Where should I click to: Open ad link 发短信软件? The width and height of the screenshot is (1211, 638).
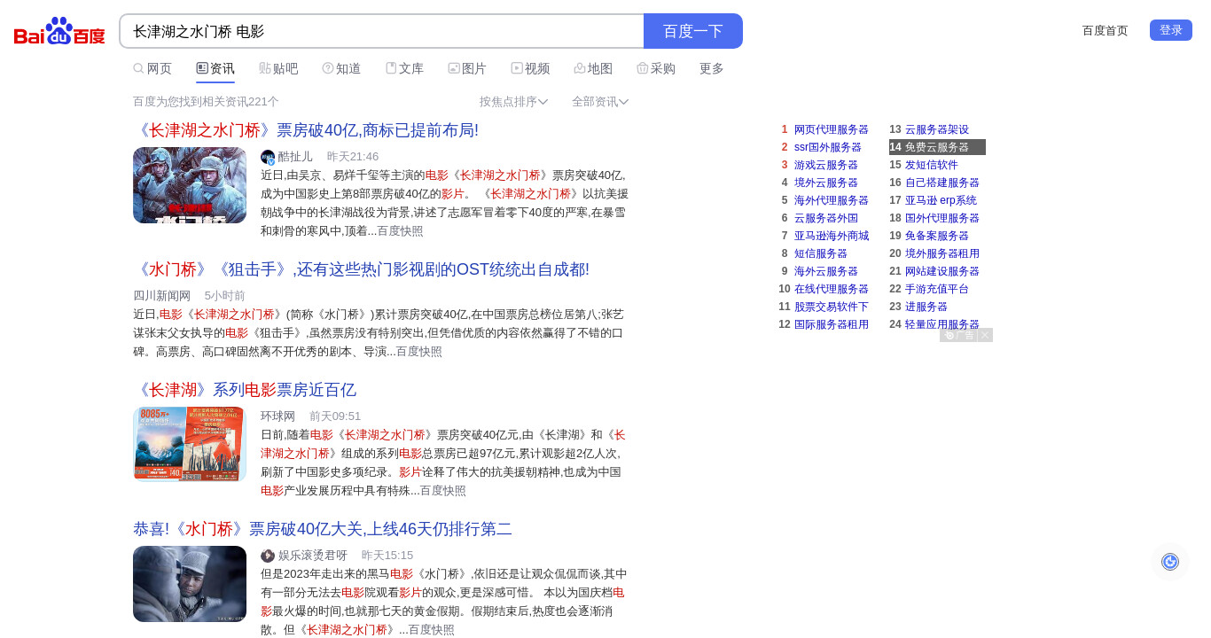[x=932, y=165]
